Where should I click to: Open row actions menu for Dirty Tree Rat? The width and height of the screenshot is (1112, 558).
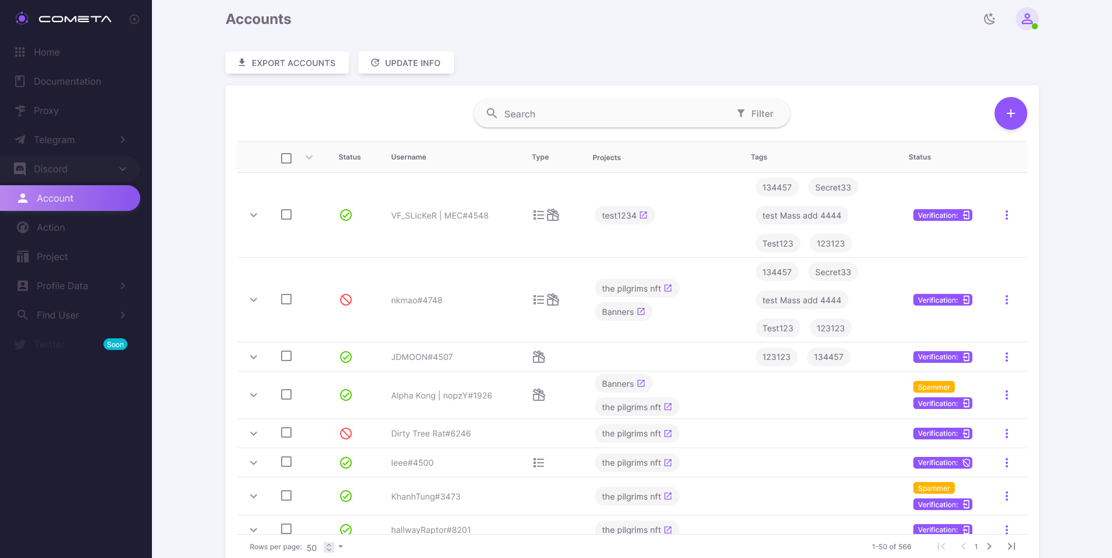click(x=1006, y=434)
